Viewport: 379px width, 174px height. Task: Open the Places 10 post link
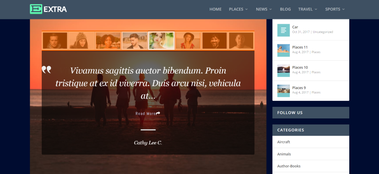tap(300, 68)
